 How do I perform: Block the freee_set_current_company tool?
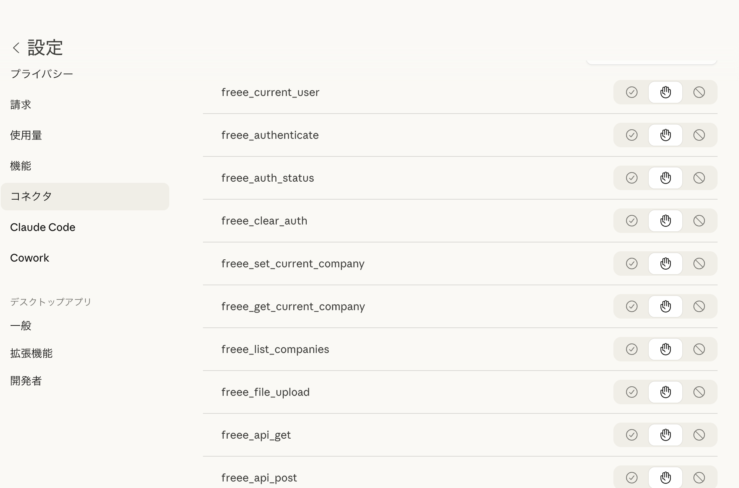click(x=699, y=264)
